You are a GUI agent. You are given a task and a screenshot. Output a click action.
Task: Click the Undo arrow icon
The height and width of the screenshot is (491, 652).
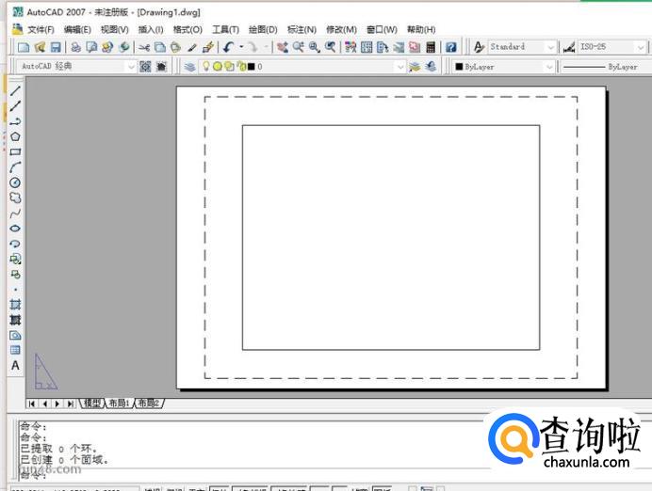[x=228, y=47]
